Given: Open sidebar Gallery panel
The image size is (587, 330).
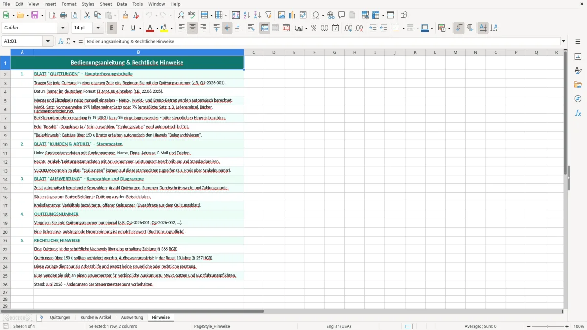Looking at the screenshot, I should point(578,85).
